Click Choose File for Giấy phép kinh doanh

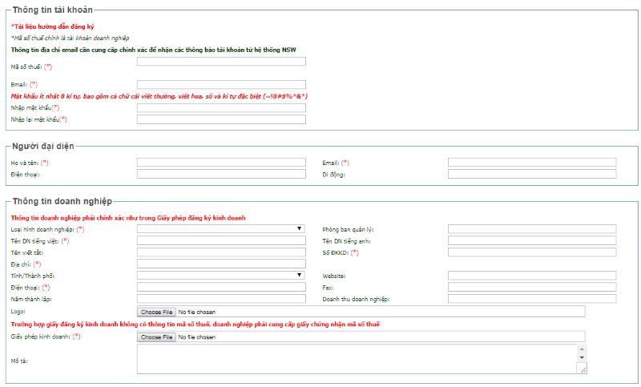[x=156, y=337]
